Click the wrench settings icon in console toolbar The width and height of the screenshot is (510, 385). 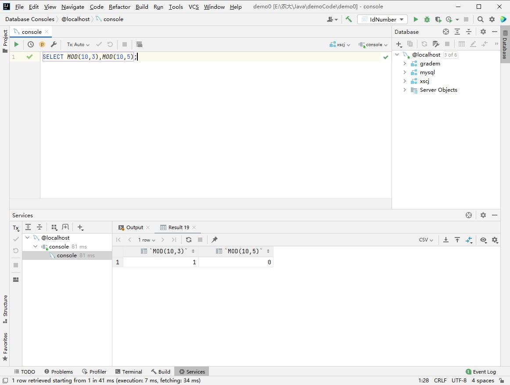(x=54, y=44)
